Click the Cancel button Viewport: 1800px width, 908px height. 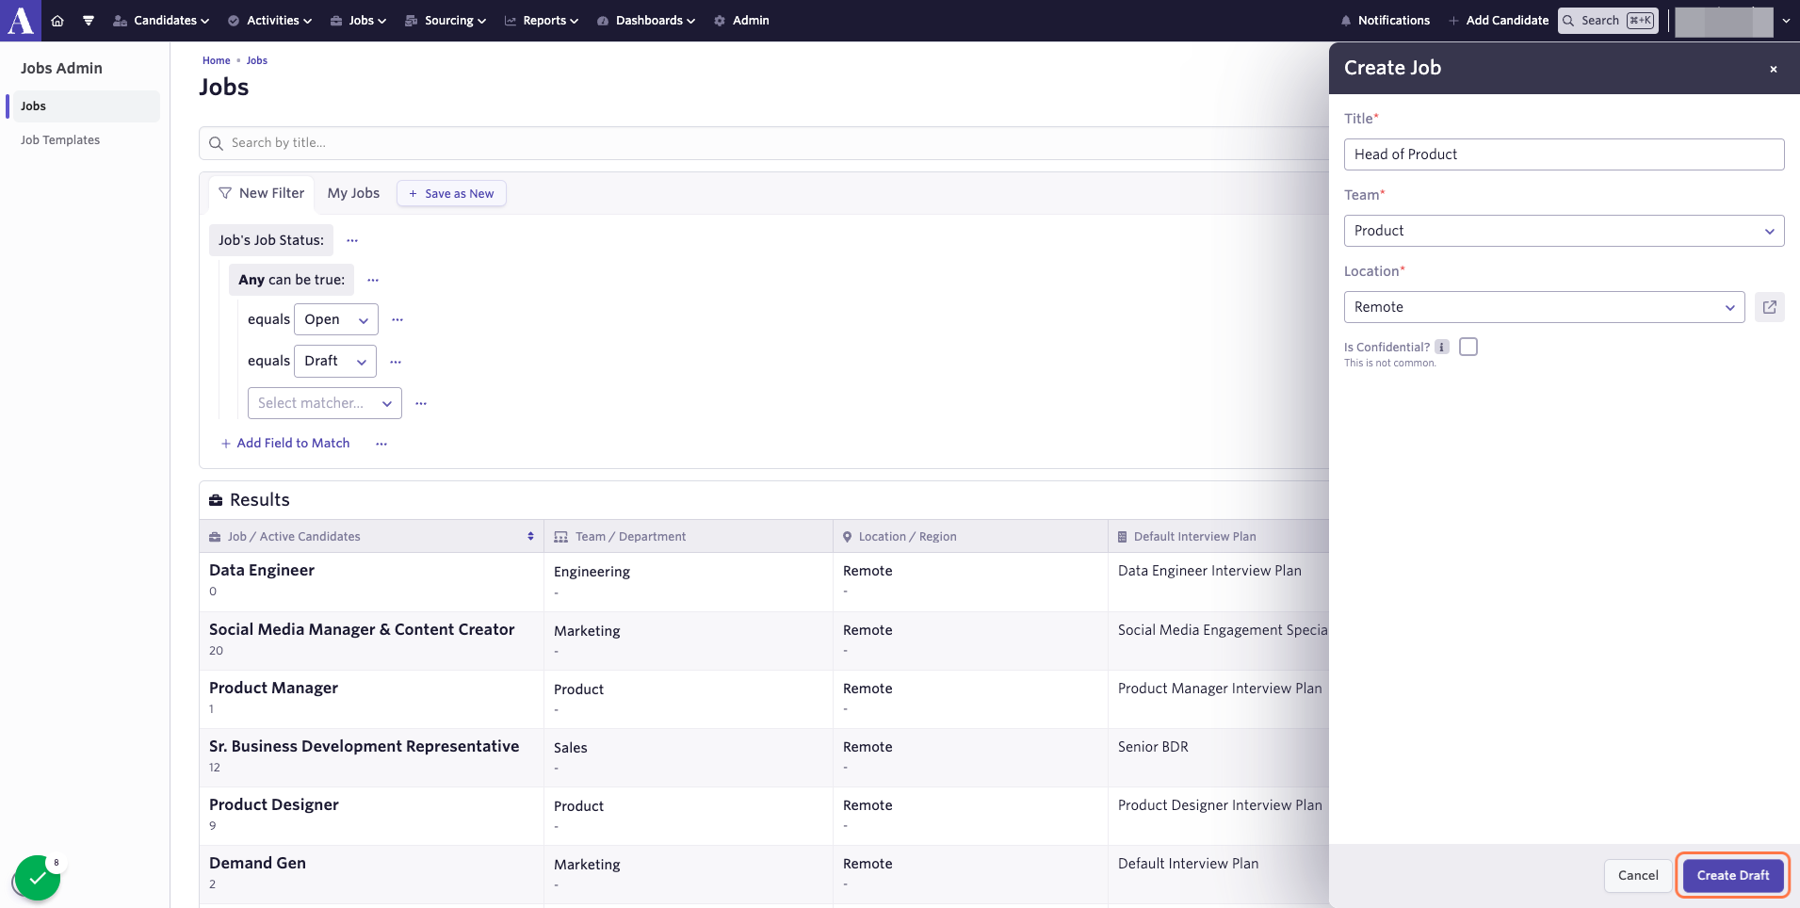[x=1638, y=875]
